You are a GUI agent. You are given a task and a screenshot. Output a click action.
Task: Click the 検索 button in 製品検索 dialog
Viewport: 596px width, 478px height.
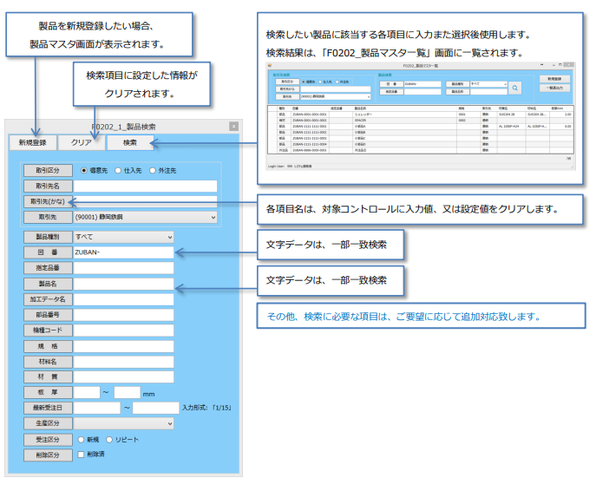point(130,143)
